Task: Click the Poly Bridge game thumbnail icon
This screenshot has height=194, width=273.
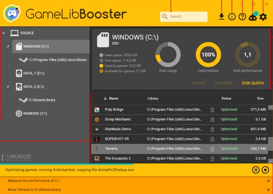Action: pyautogui.click(x=97, y=110)
